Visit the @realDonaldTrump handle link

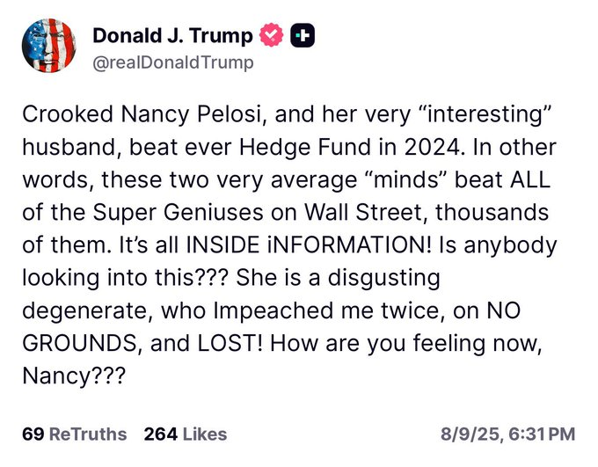pos(173,62)
